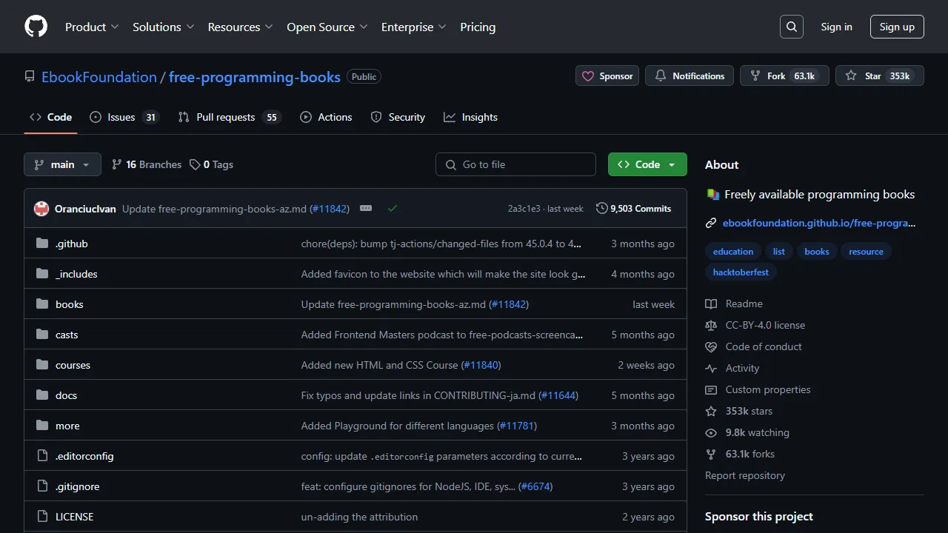View the 0 Tags link
Image resolution: width=948 pixels, height=533 pixels.
click(212, 164)
